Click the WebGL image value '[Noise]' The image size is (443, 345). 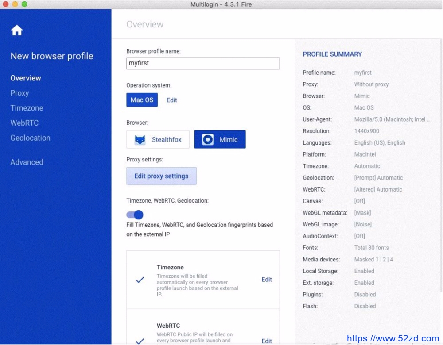click(x=363, y=225)
